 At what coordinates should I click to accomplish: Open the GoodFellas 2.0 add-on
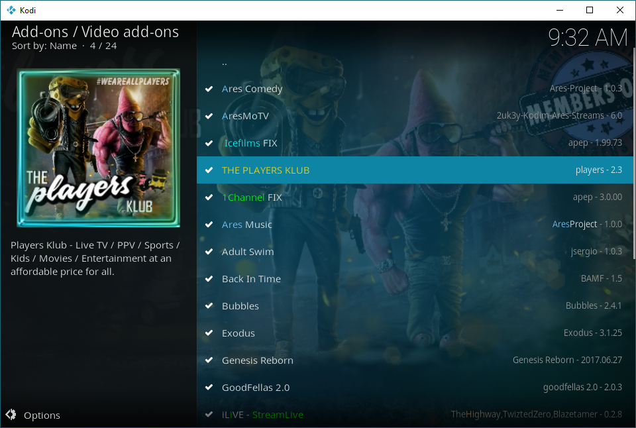[256, 388]
